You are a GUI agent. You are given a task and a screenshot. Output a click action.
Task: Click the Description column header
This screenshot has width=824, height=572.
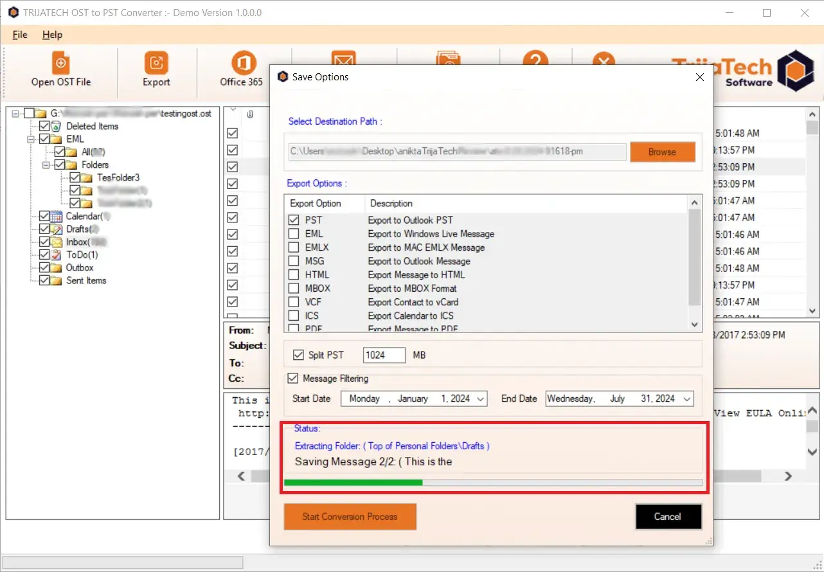click(x=526, y=203)
